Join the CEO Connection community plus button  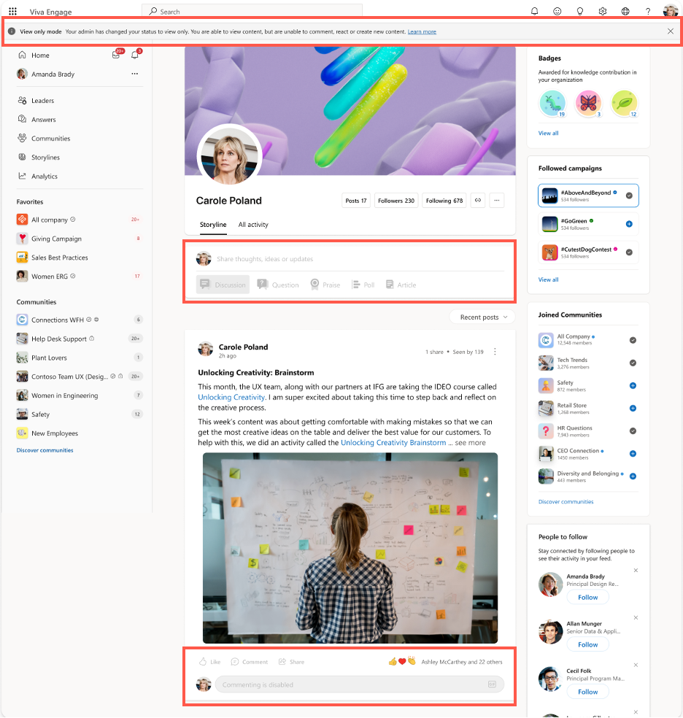coord(633,453)
